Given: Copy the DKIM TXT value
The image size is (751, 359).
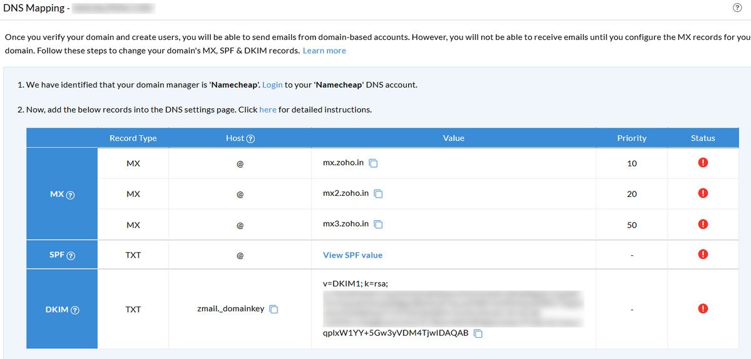Looking at the screenshot, I should (478, 333).
